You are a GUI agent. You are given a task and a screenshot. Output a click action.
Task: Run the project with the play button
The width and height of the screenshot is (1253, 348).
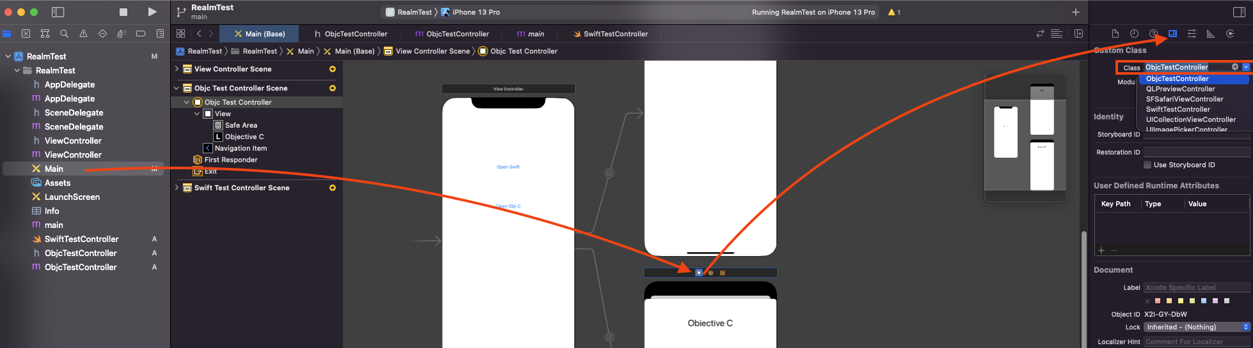coord(152,12)
